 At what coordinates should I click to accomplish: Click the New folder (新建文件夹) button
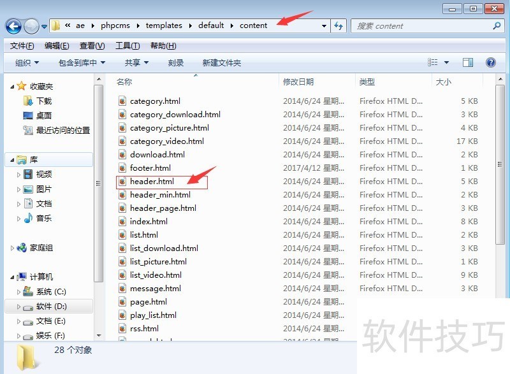tap(221, 62)
